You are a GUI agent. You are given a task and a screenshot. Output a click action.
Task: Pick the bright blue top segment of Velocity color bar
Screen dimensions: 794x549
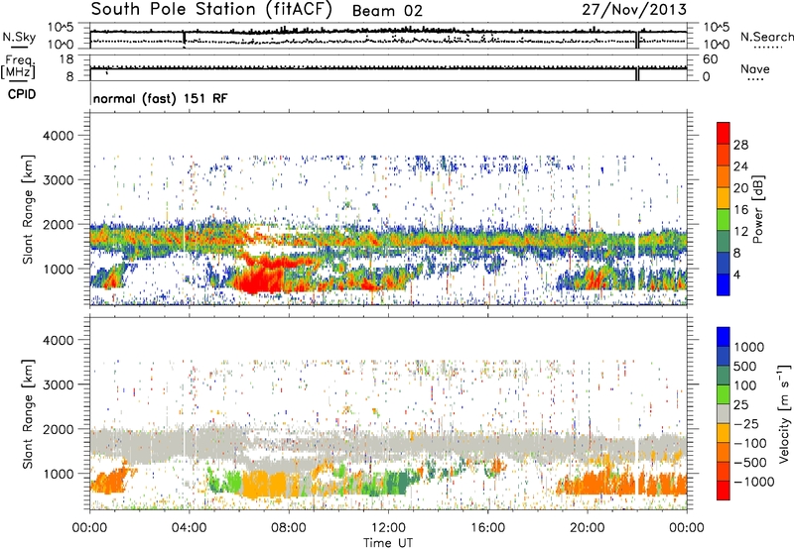point(724,337)
